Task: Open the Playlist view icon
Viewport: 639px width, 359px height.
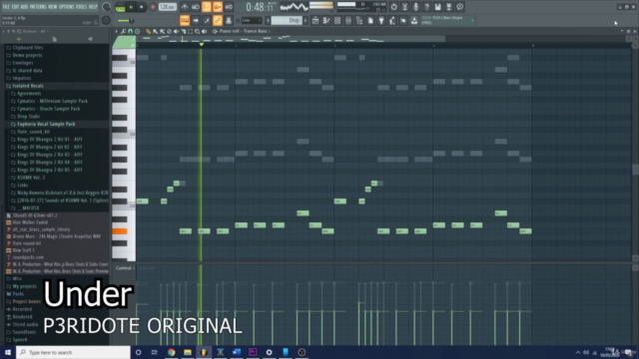Action: pyautogui.click(x=316, y=20)
